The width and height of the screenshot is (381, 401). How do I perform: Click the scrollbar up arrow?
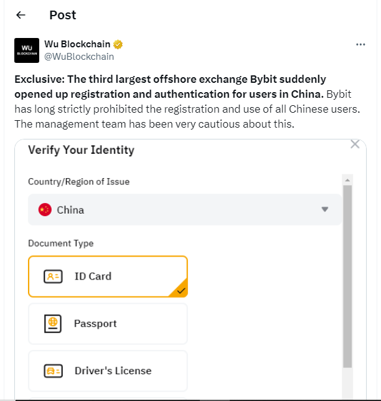pos(347,179)
